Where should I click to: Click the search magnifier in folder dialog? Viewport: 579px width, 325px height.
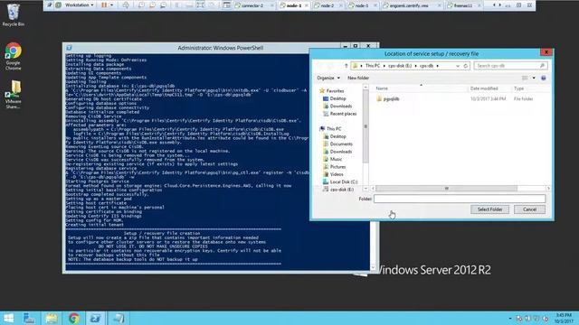pyautogui.click(x=542, y=66)
